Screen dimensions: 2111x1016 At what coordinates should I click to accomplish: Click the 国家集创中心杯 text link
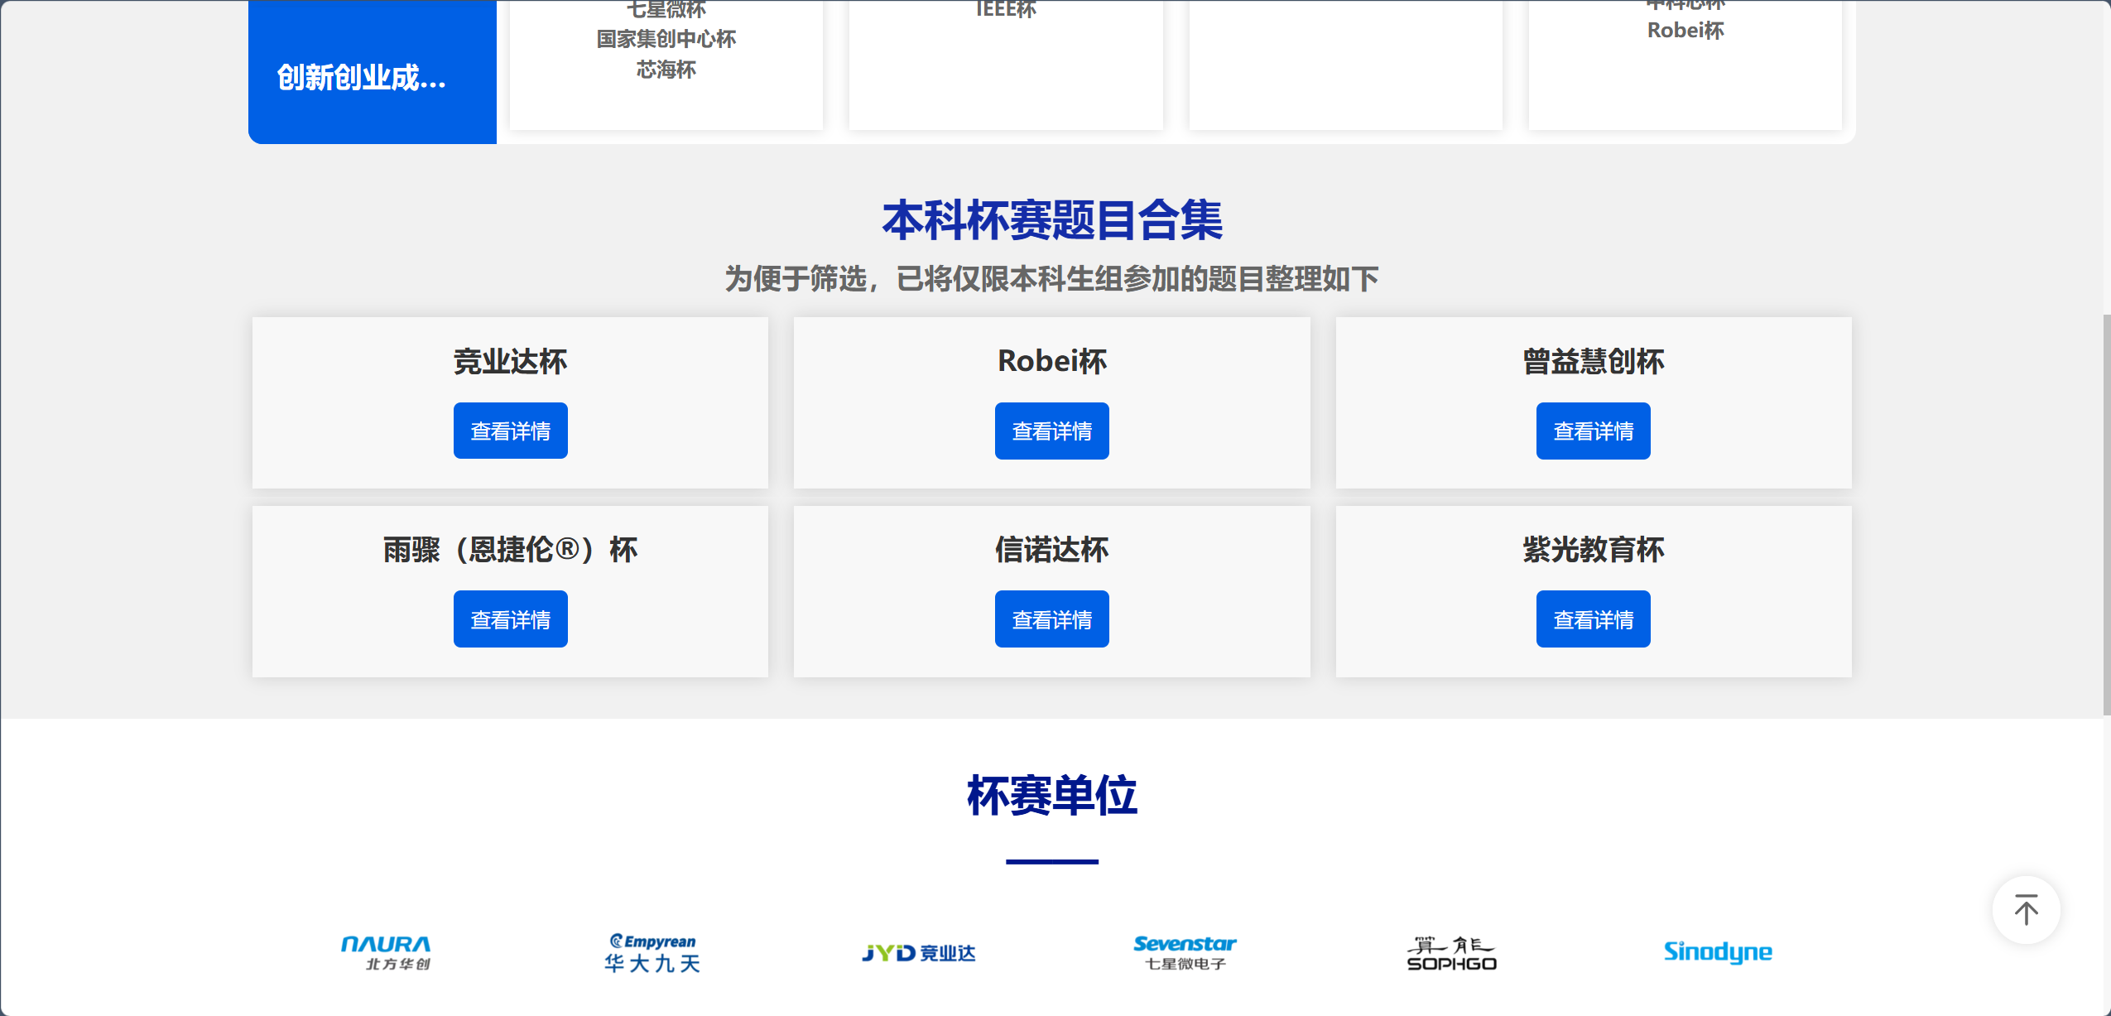666,39
